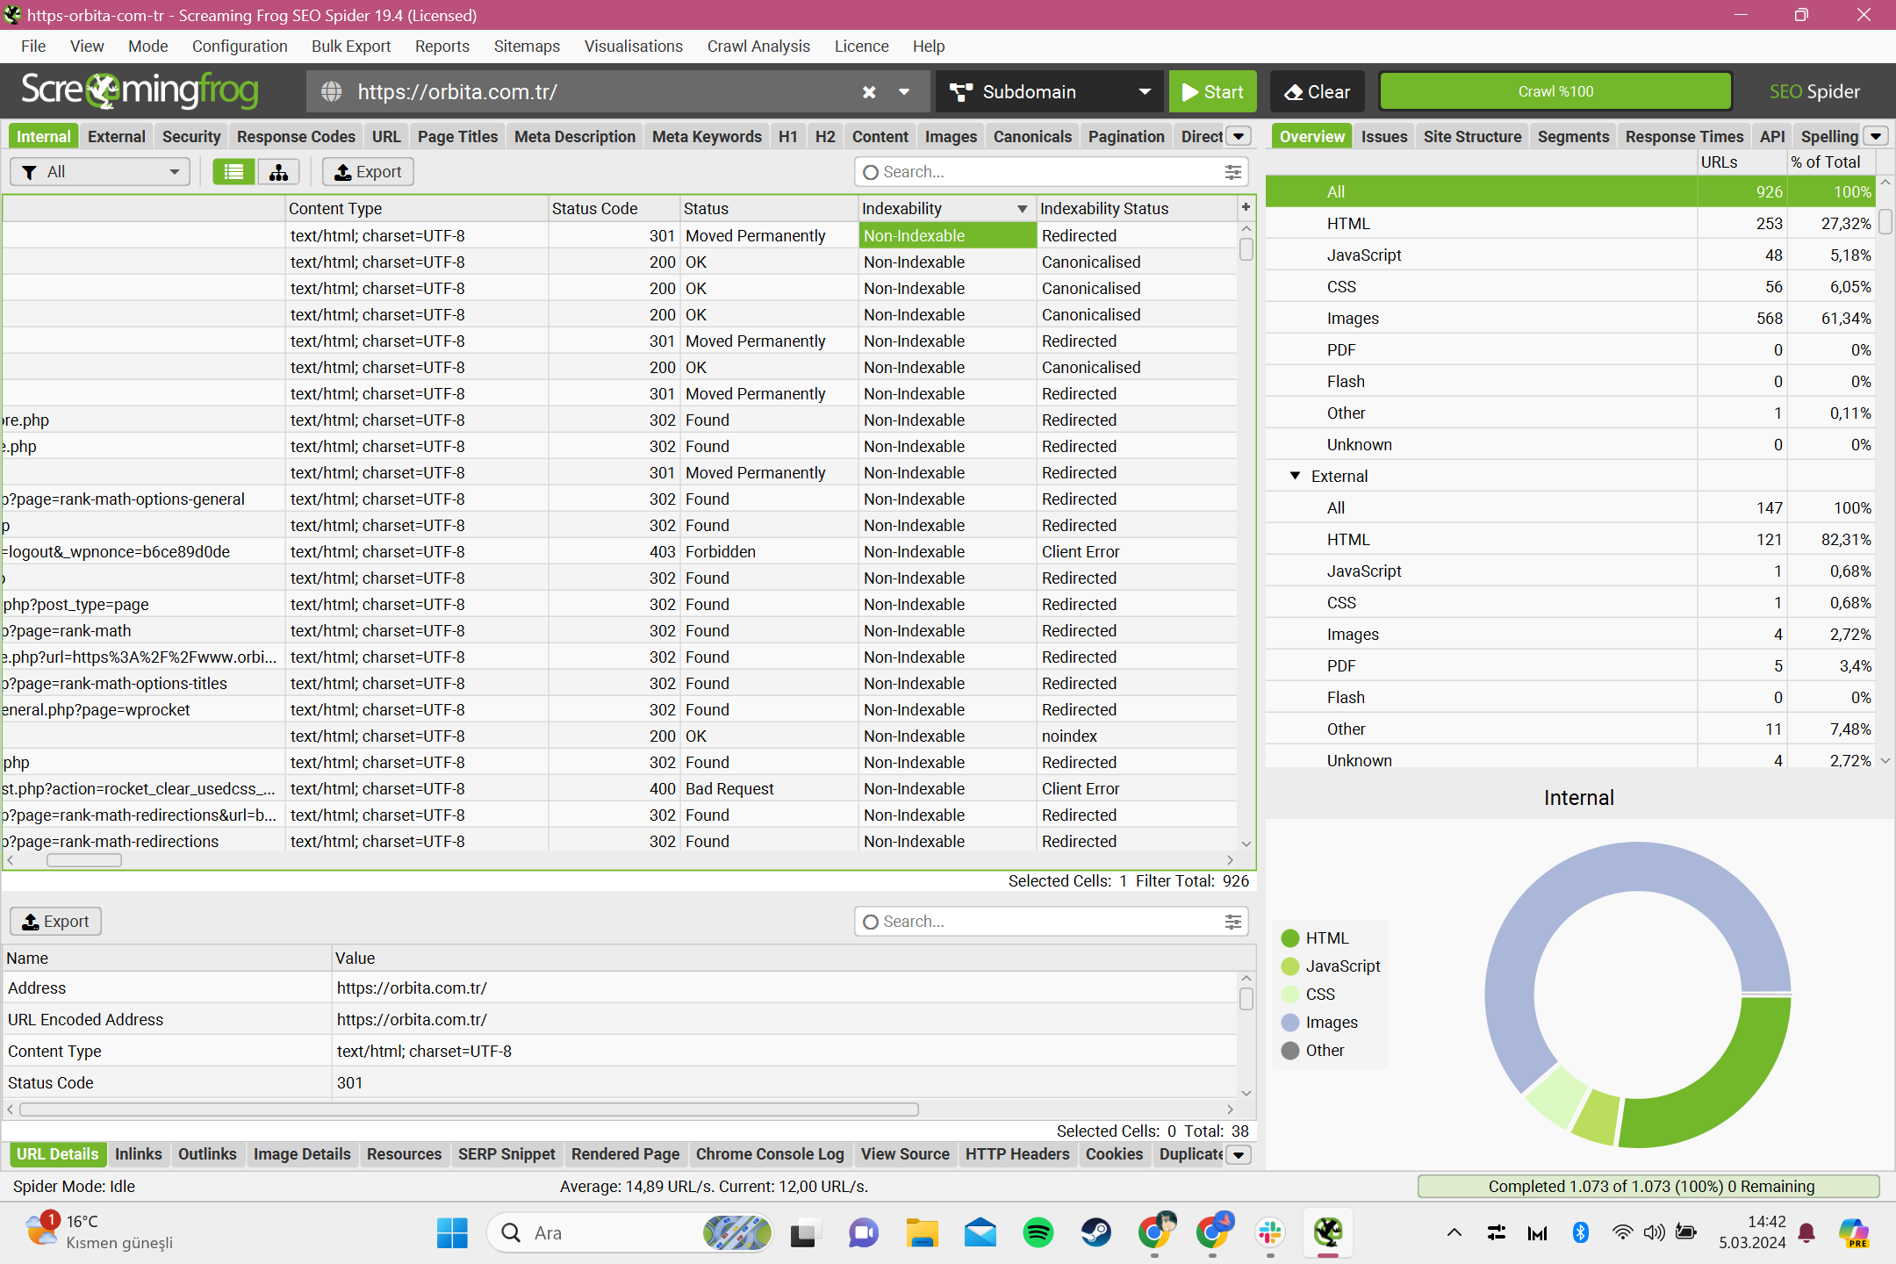Image resolution: width=1896 pixels, height=1264 pixels.
Task: Open search filter options in lower search box
Action: point(1233,922)
